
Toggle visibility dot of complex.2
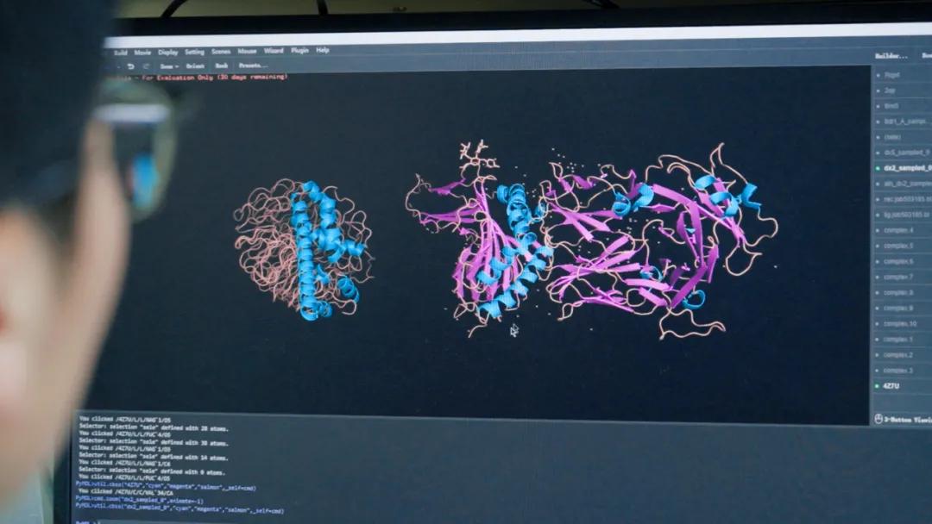coord(878,355)
